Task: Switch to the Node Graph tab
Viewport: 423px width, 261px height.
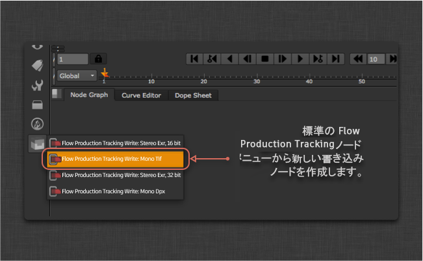Action: coord(89,95)
